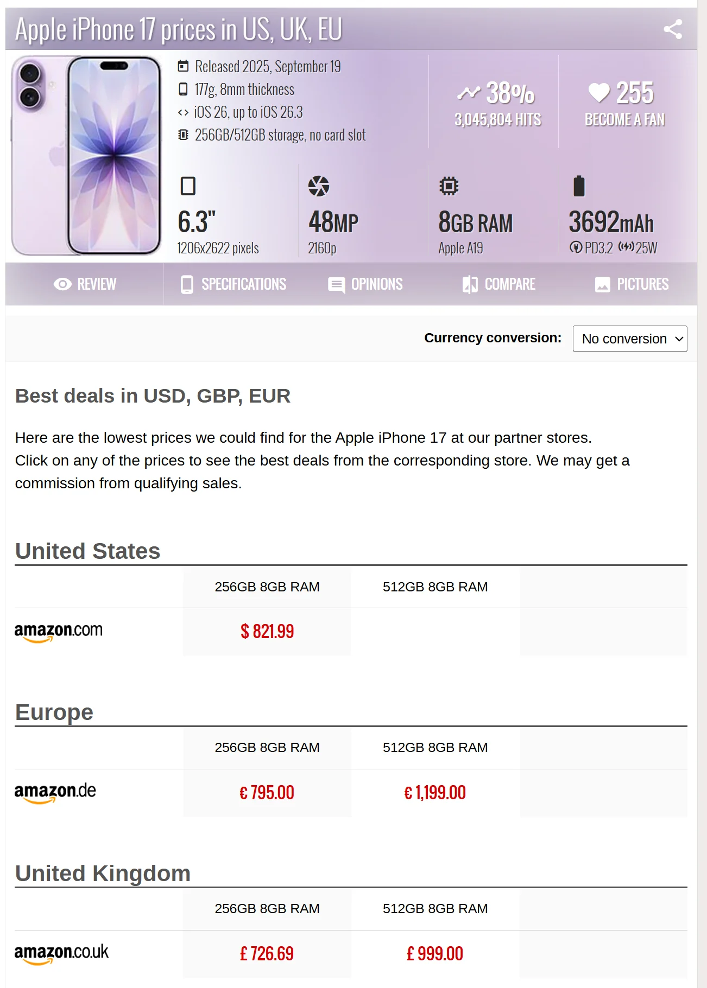707x988 pixels.
Task: Click the heart Become a Fan icon
Action: (599, 93)
